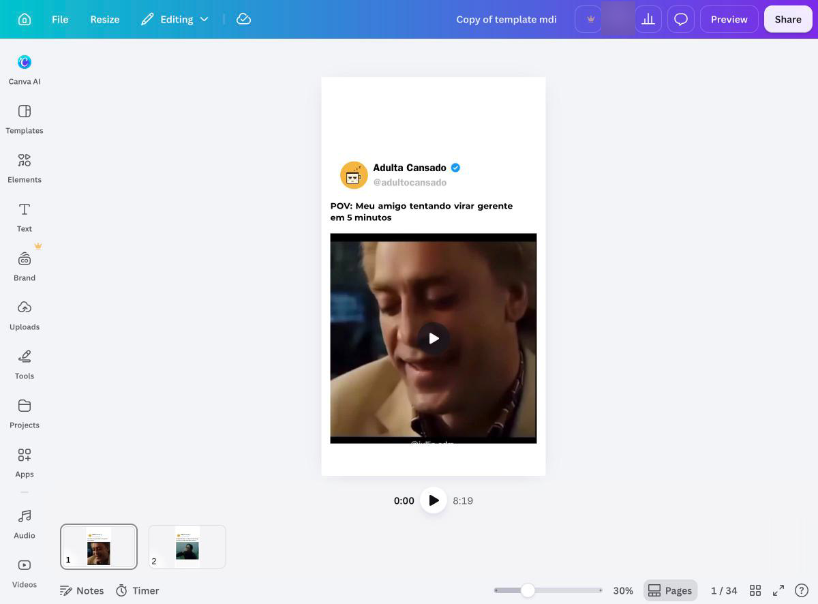
Task: Open the comments speech bubble
Action: (x=681, y=19)
